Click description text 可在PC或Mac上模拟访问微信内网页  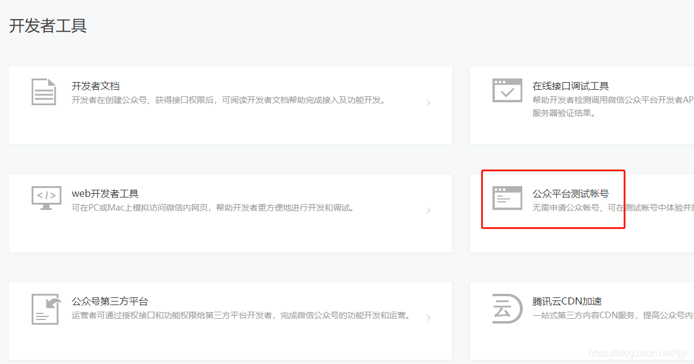tap(140, 208)
